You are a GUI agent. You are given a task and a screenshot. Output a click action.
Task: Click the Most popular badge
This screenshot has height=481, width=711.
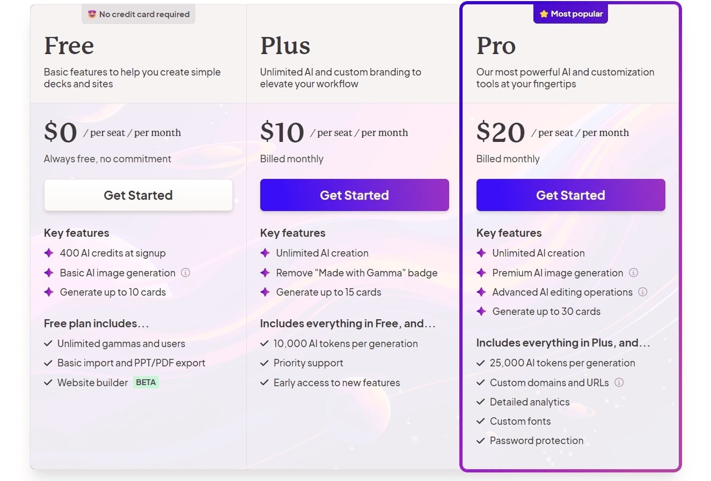[x=570, y=13]
